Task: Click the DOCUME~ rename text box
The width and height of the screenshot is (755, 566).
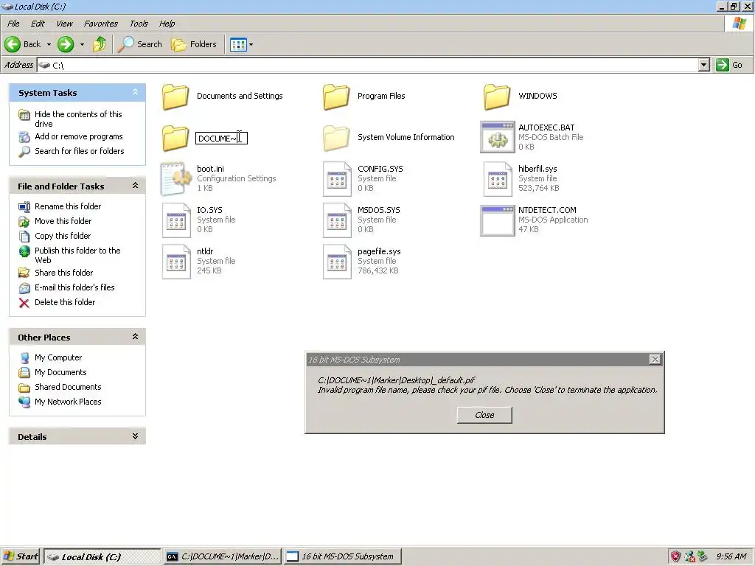Action: tap(221, 138)
